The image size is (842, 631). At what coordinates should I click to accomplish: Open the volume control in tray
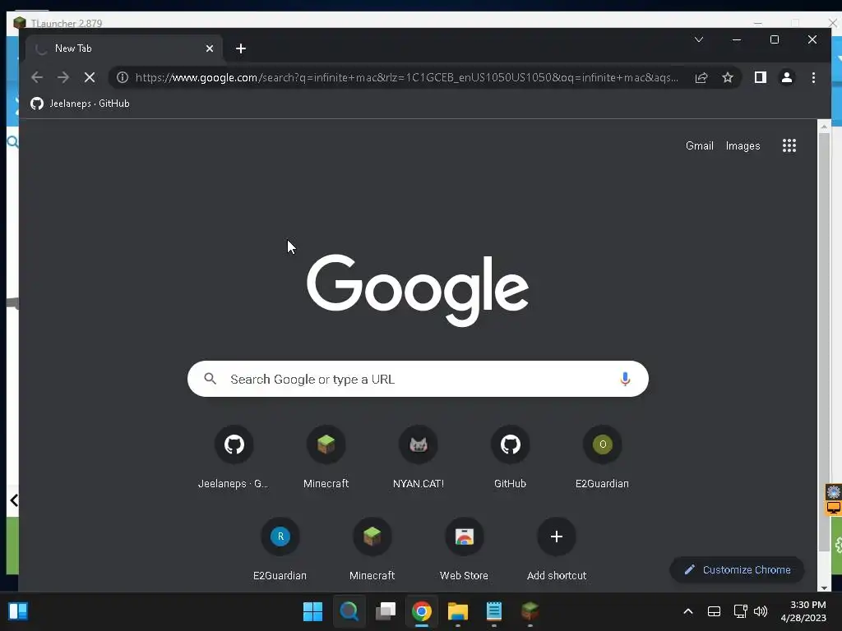[x=761, y=611]
